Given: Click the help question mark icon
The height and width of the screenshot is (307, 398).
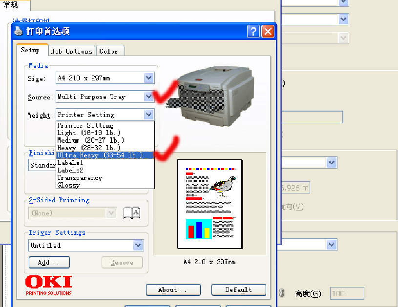Looking at the screenshot, I should point(253,32).
